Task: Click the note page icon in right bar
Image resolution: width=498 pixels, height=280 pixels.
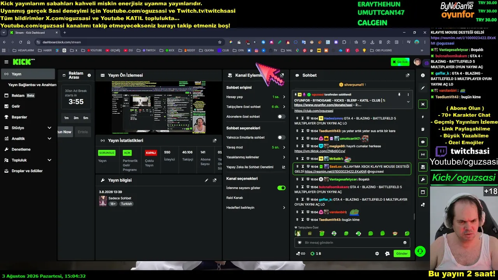Action: pyautogui.click(x=423, y=129)
